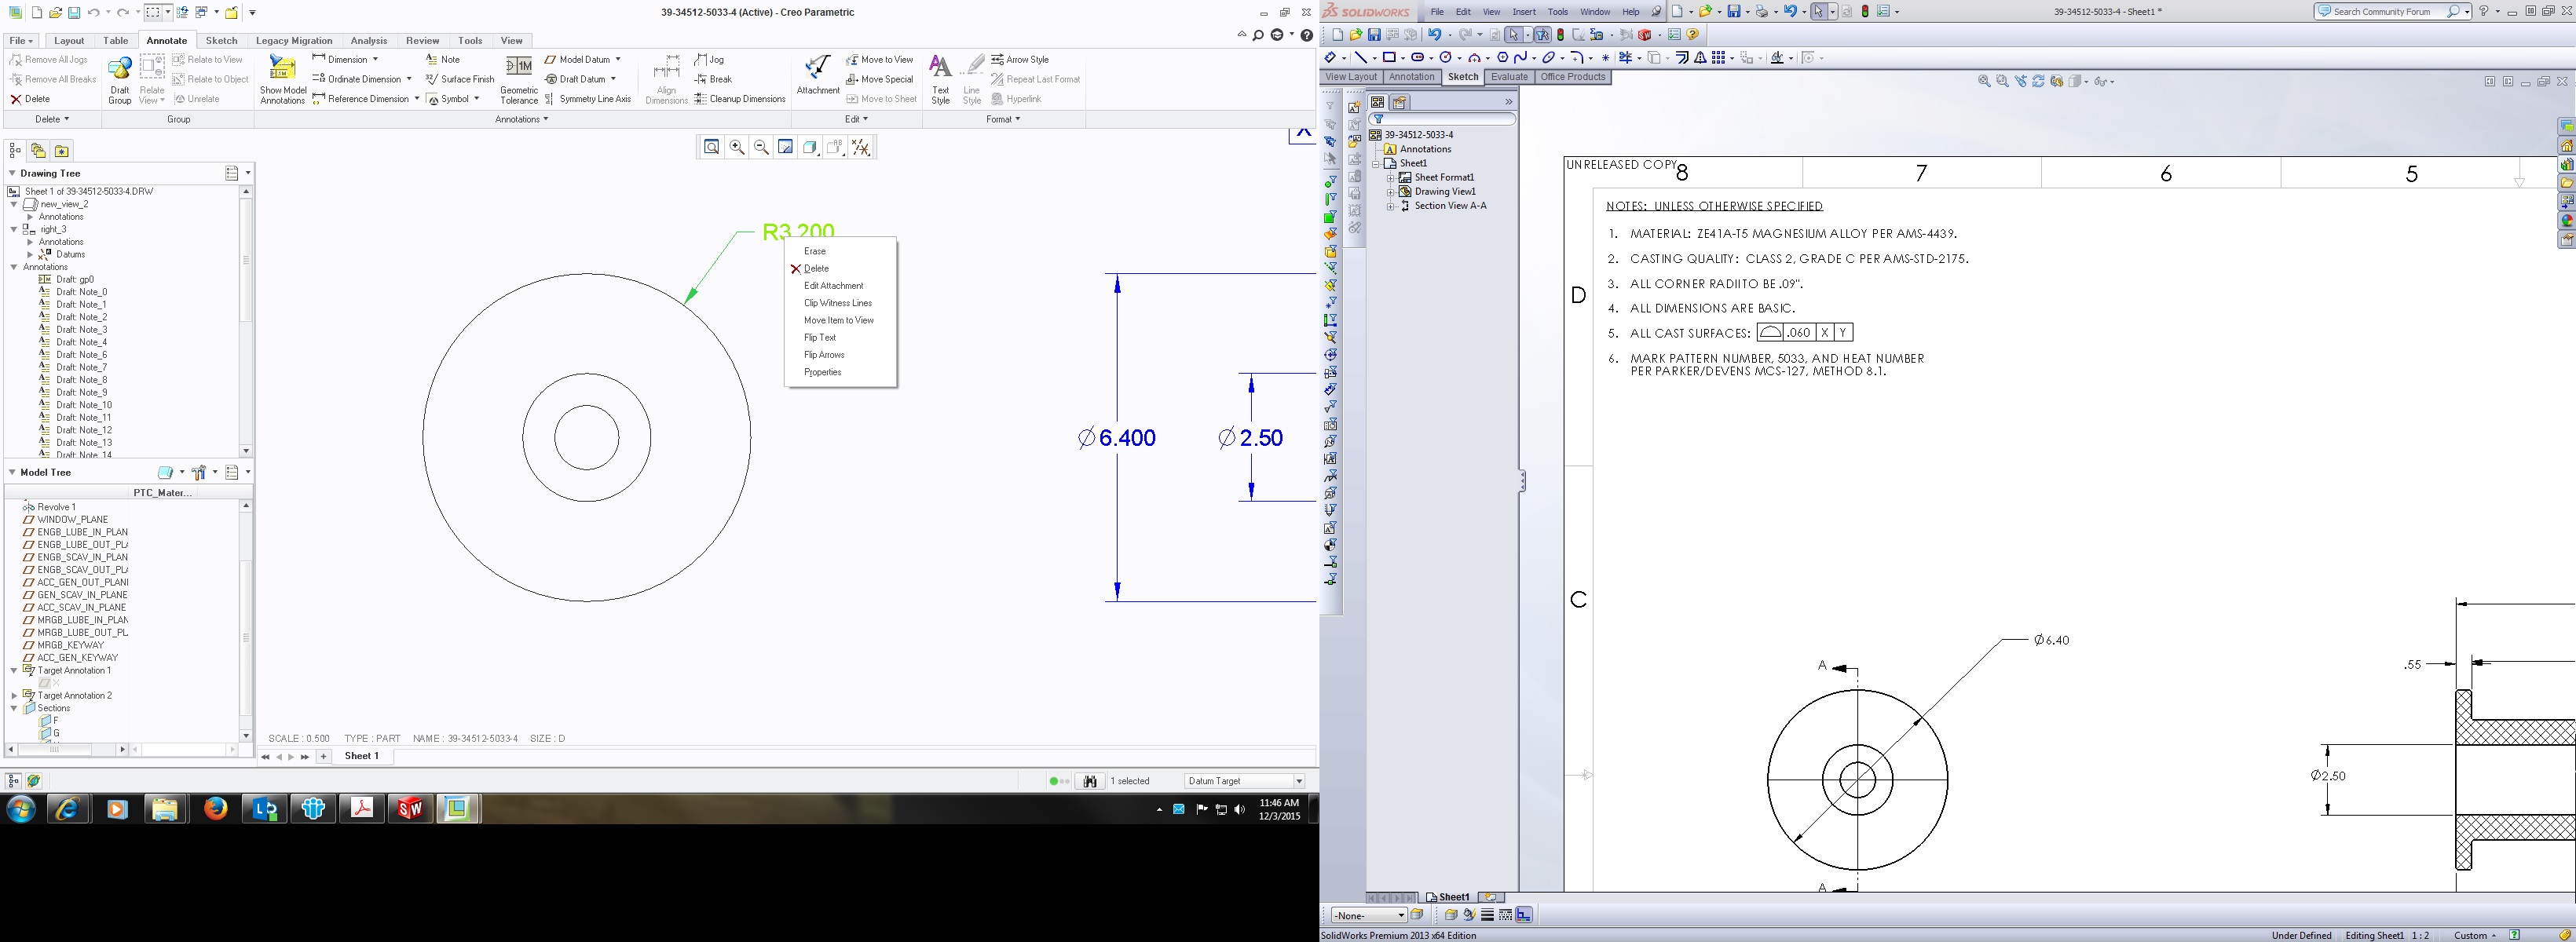Screen dimensions: 2576x942
Task: Choose the Text Style tool
Action: click(940, 79)
